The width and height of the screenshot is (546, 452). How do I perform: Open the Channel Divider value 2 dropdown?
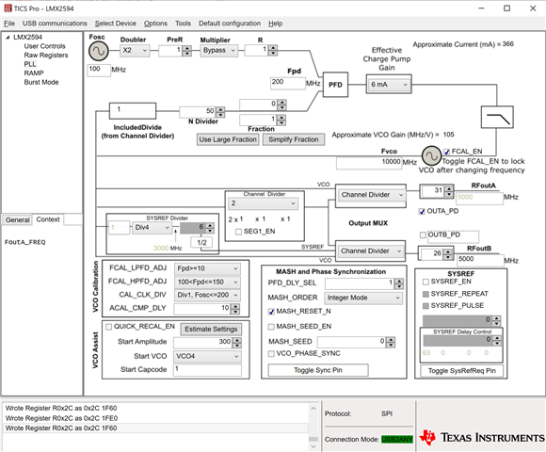[264, 203]
